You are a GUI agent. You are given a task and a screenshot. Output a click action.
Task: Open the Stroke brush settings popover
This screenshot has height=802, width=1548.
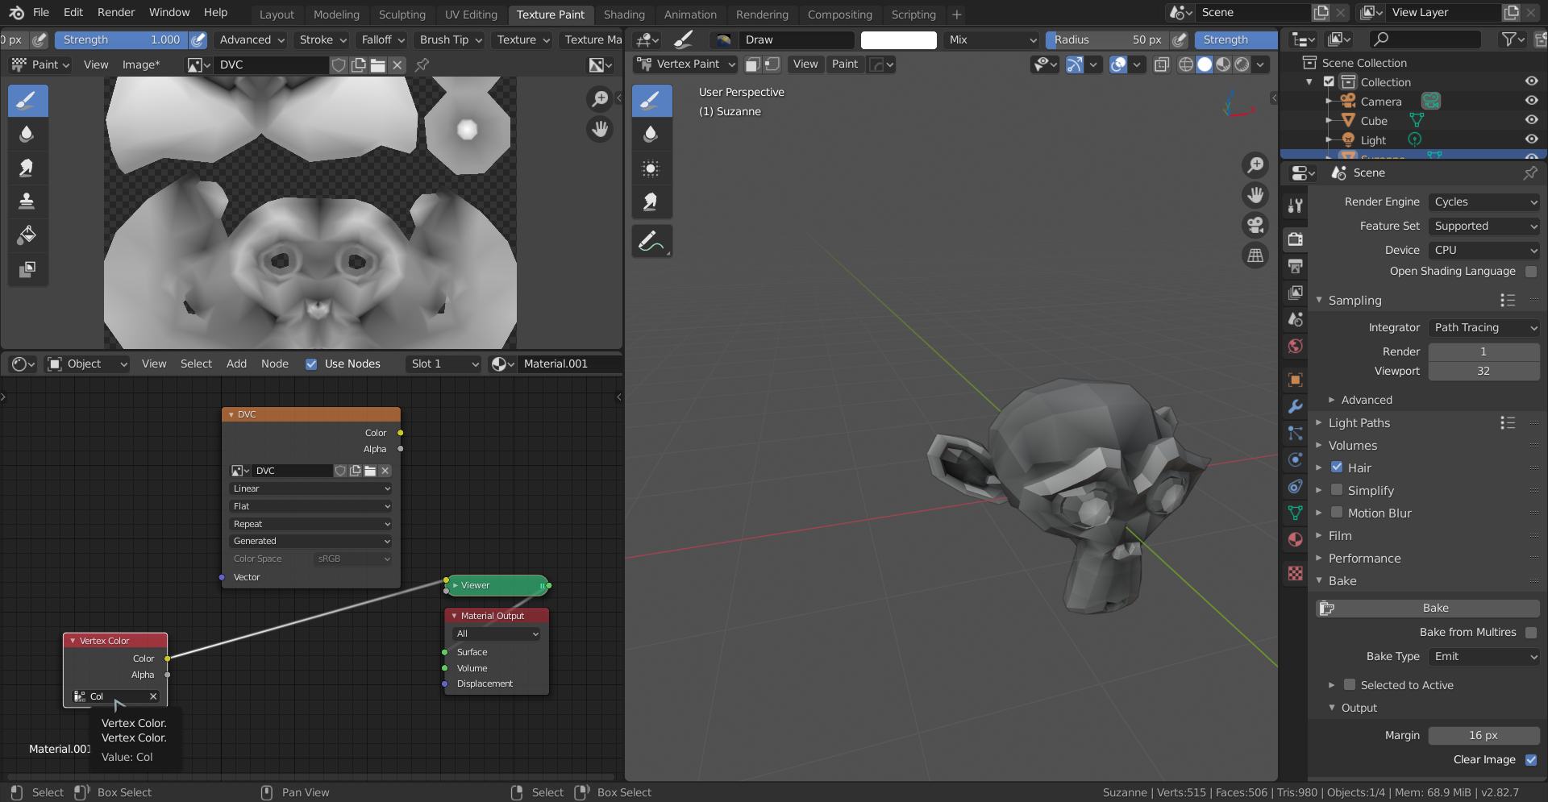(x=322, y=39)
